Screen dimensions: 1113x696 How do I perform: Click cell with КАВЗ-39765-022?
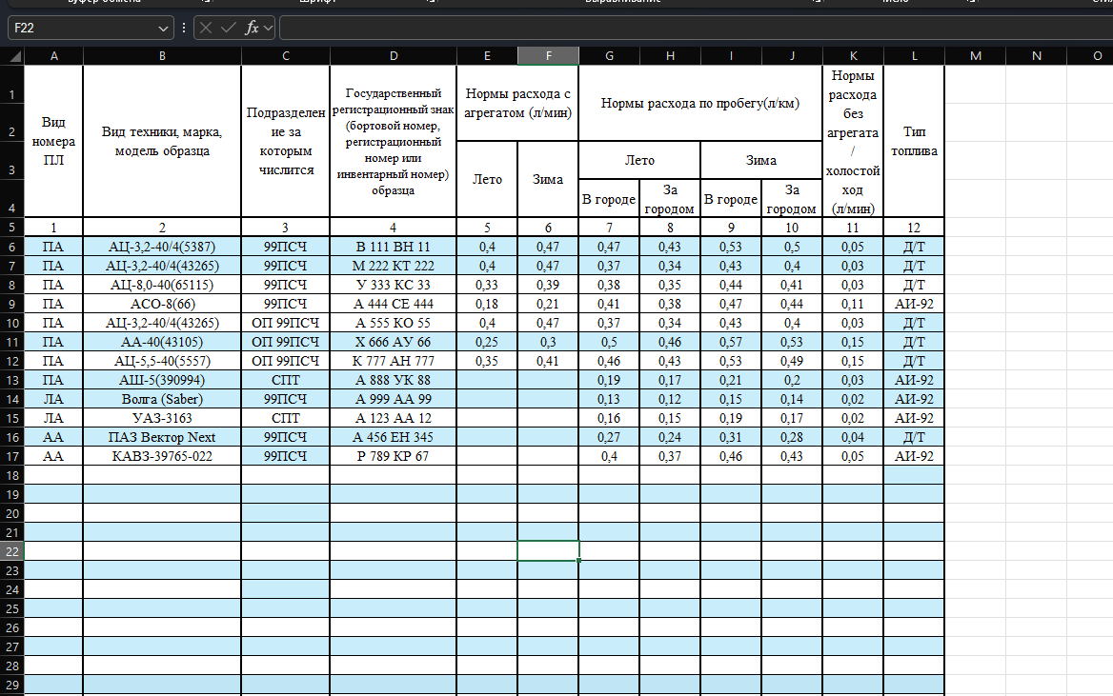pos(162,456)
